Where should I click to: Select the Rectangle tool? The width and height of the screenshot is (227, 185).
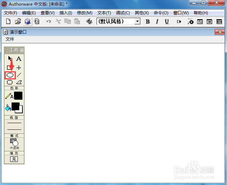pyautogui.click(x=10, y=67)
